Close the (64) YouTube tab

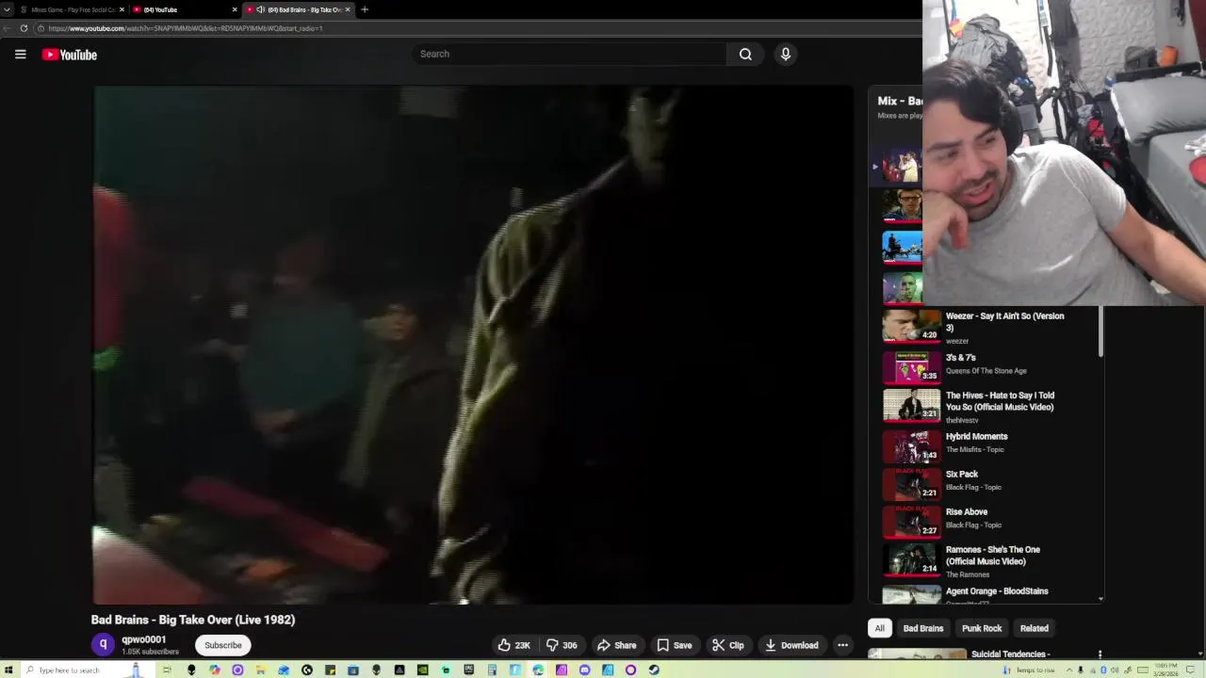coord(235,9)
